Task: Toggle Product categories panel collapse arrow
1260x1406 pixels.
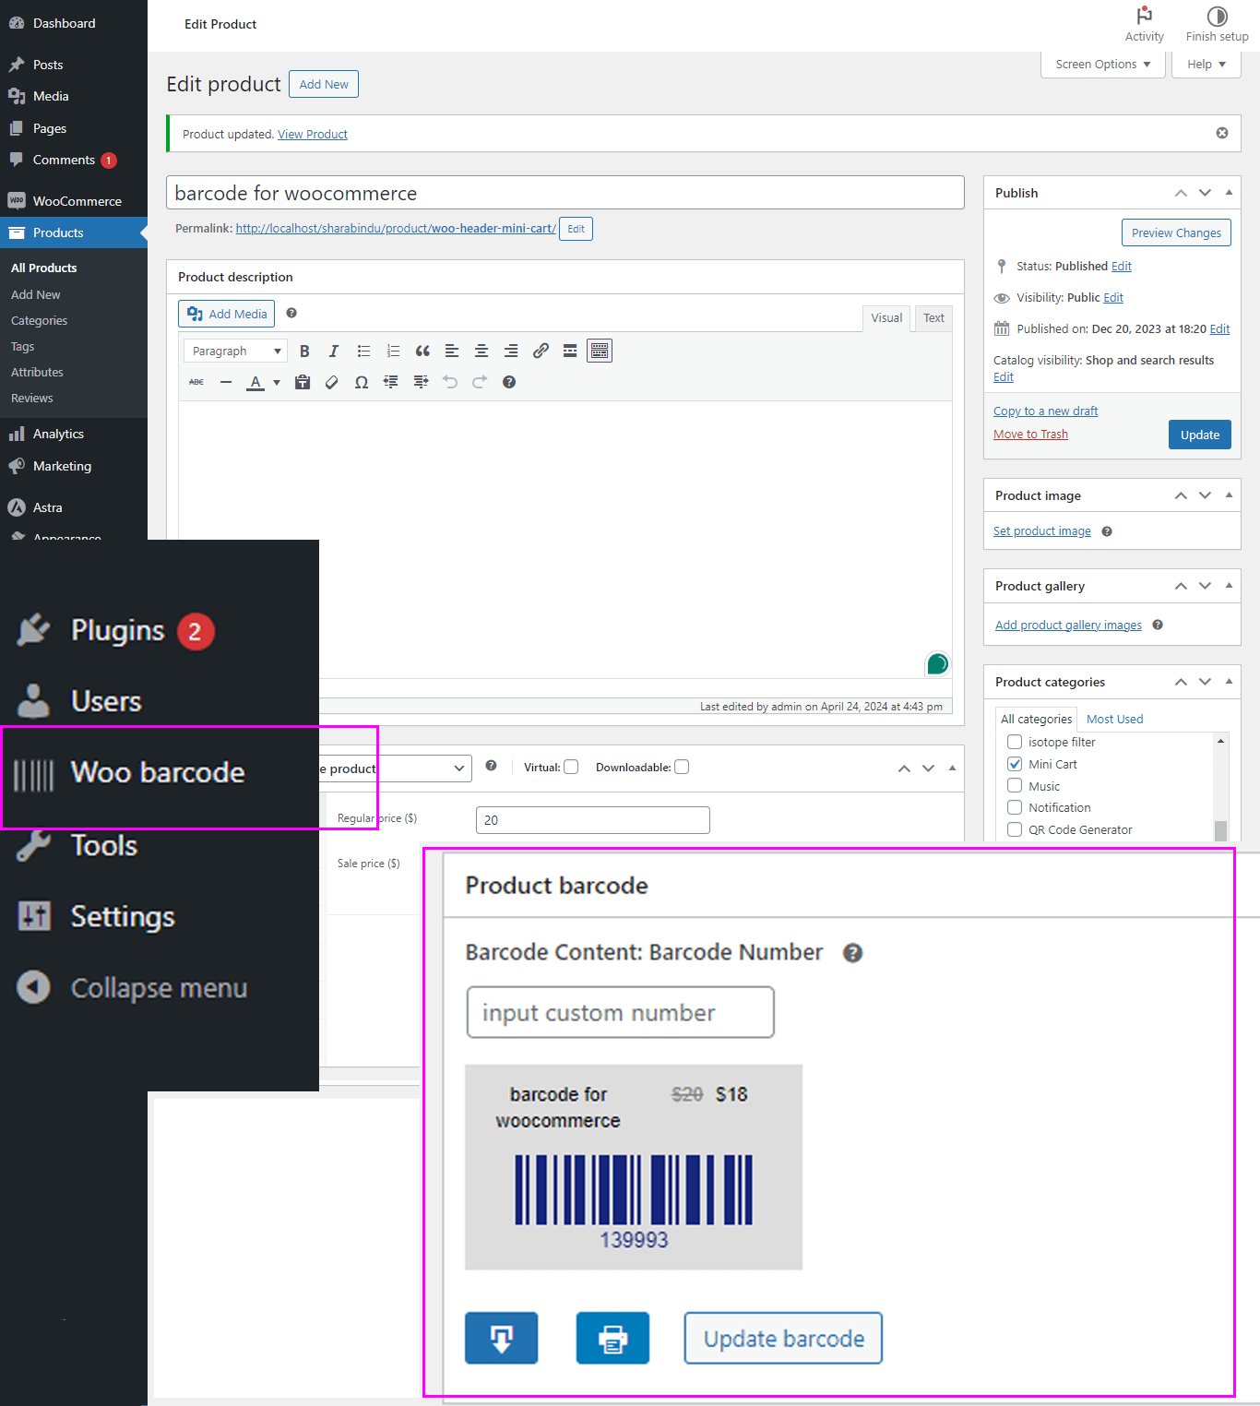Action: tap(1229, 681)
